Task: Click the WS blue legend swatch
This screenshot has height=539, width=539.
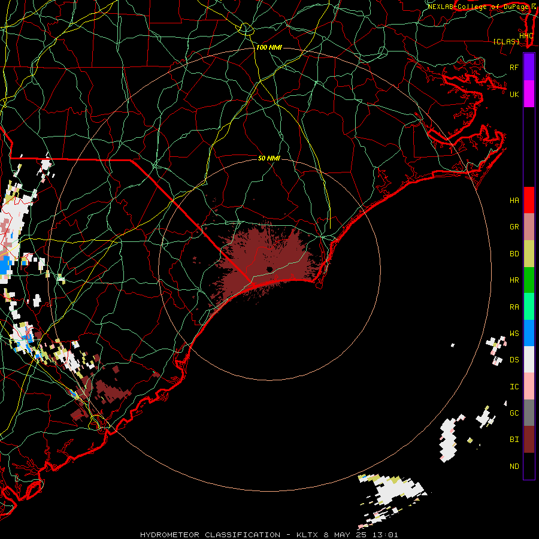Action: pyautogui.click(x=529, y=333)
